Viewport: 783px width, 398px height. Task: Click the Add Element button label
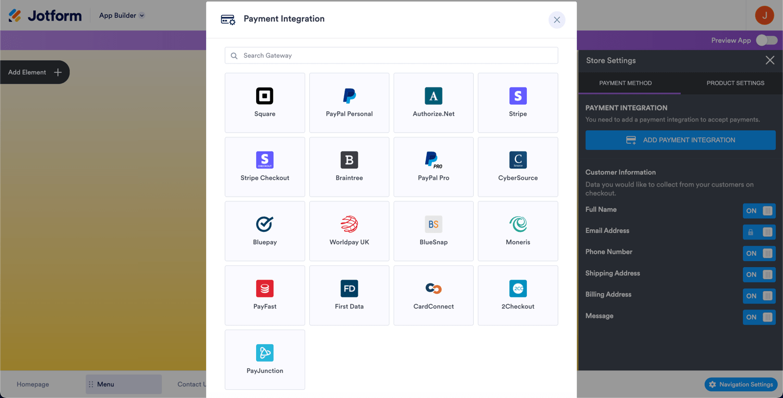click(27, 72)
